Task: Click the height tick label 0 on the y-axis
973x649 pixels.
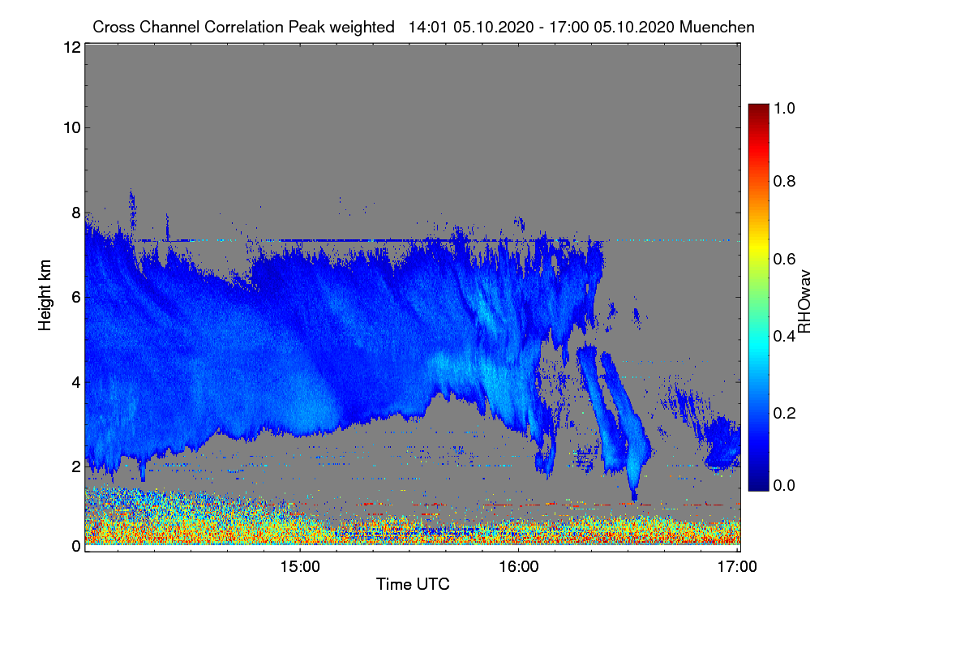Action: tap(76, 546)
